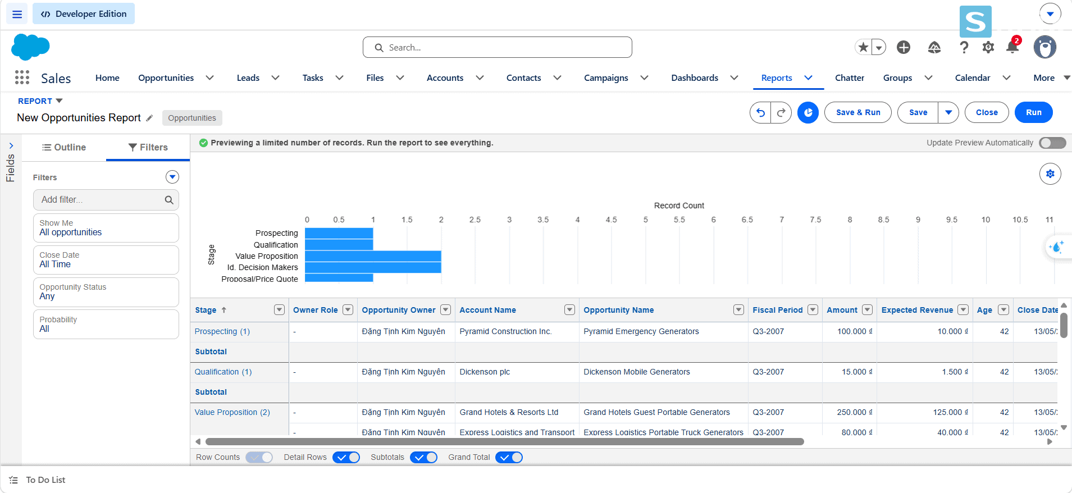The height and width of the screenshot is (493, 1072).
Task: Open the notifications bell
Action: tap(1012, 47)
